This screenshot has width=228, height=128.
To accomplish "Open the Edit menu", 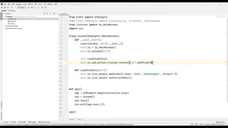I will tap(9, 4).
